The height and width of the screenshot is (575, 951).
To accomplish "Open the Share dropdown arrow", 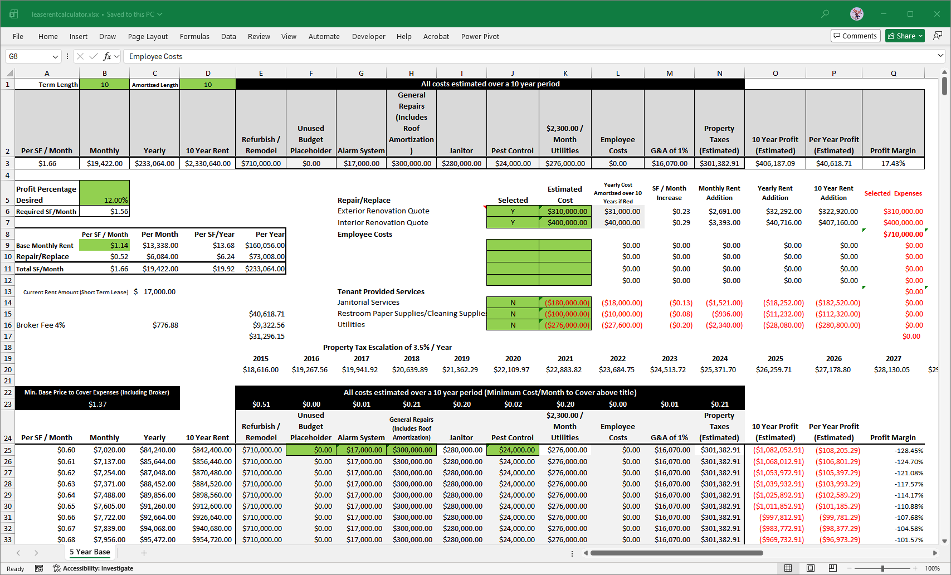I will [921, 36].
